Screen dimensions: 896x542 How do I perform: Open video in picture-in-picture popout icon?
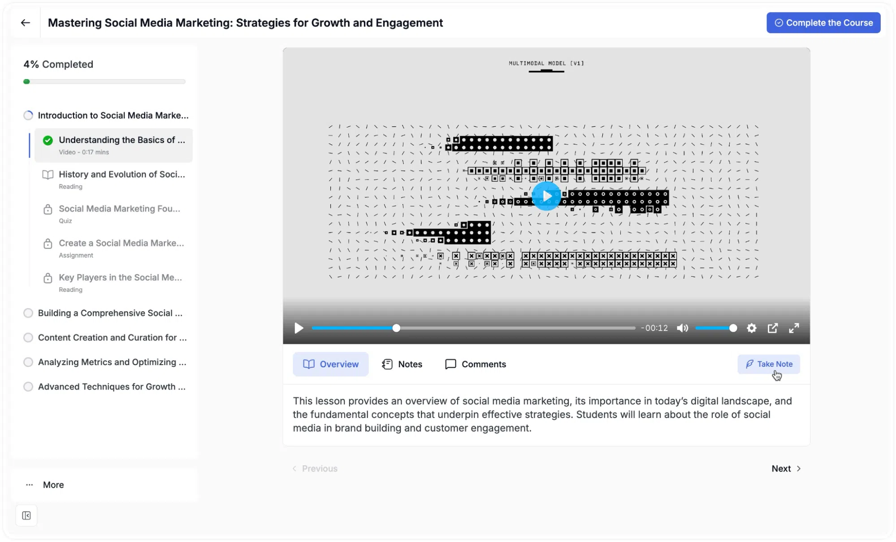pos(772,328)
